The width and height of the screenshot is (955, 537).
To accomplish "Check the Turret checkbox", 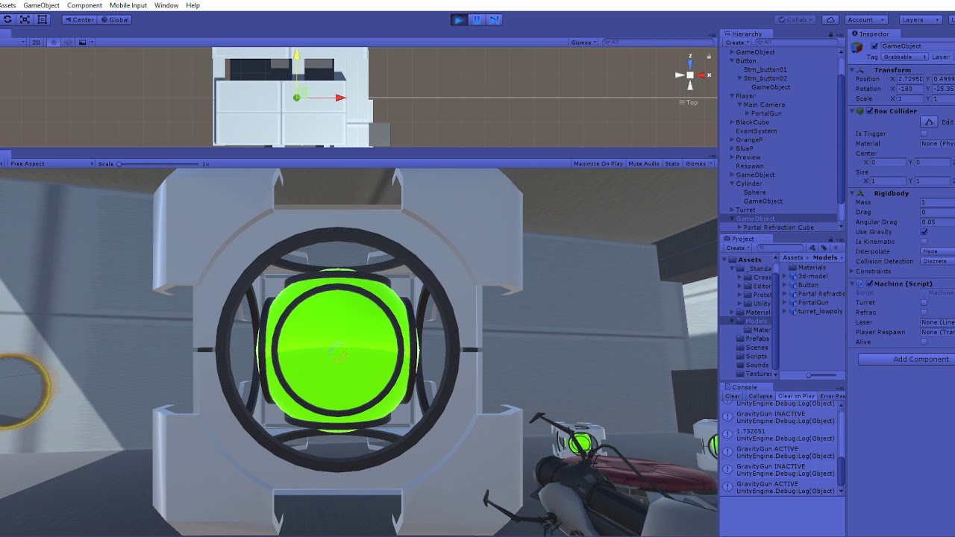I will click(x=924, y=303).
